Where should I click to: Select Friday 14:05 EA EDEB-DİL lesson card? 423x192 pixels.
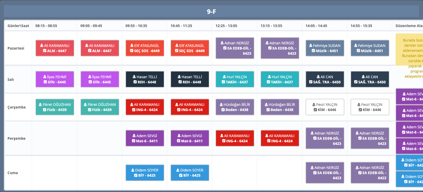[x=325, y=173]
